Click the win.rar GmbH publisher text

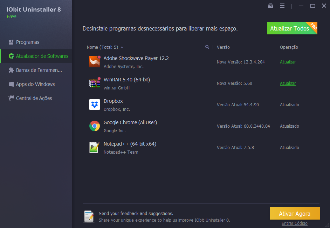[117, 88]
